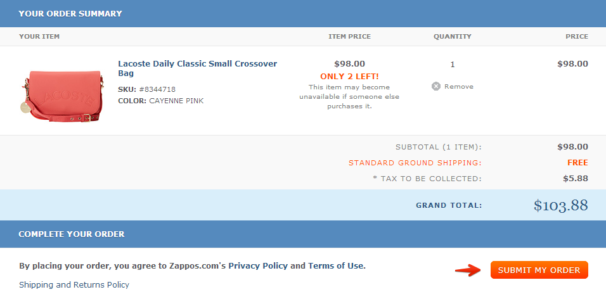The width and height of the screenshot is (606, 299).
Task: View the Shipping and Returns Policy
Action: tap(74, 284)
